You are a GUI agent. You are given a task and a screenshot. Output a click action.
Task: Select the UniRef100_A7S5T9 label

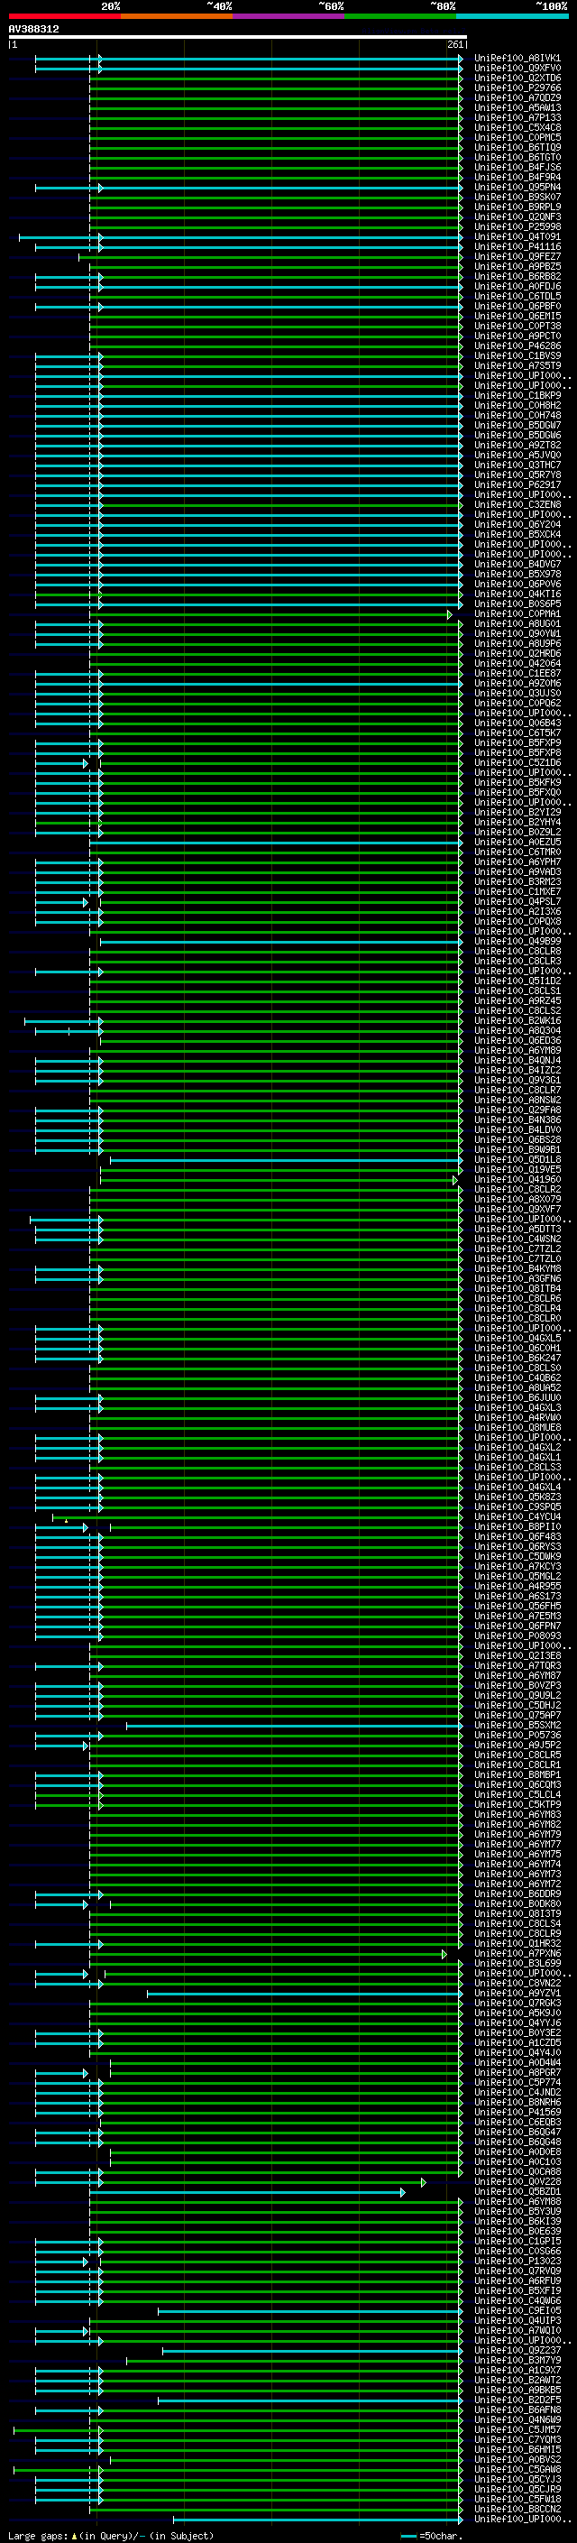(517, 365)
